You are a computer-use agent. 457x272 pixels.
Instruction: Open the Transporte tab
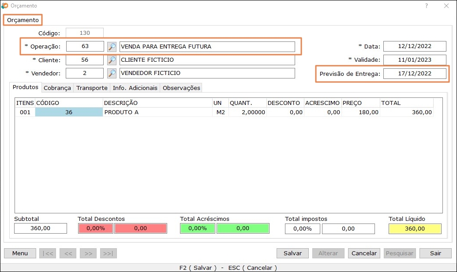tap(92, 88)
